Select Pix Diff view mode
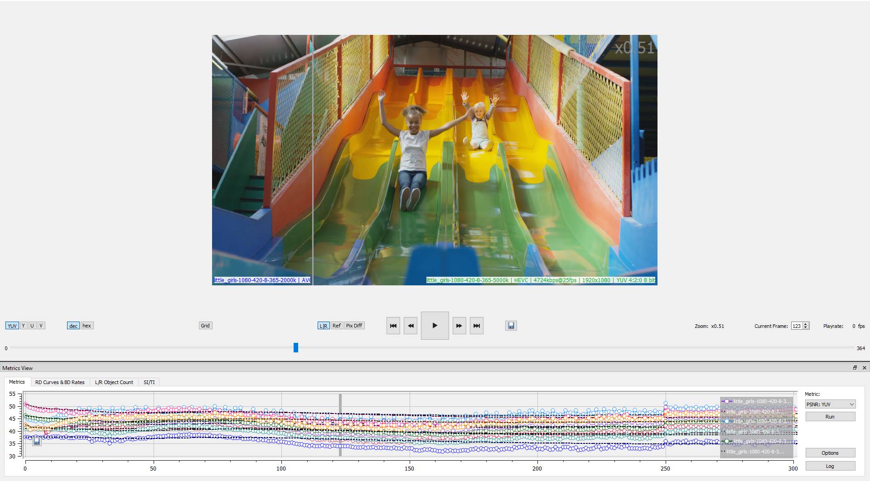The height and width of the screenshot is (481, 870). click(354, 326)
